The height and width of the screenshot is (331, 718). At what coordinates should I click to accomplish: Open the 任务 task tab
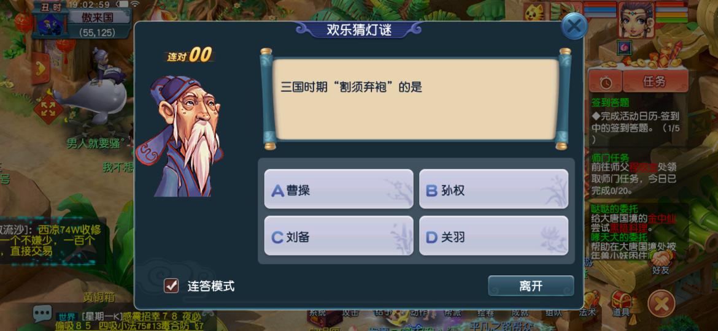655,82
